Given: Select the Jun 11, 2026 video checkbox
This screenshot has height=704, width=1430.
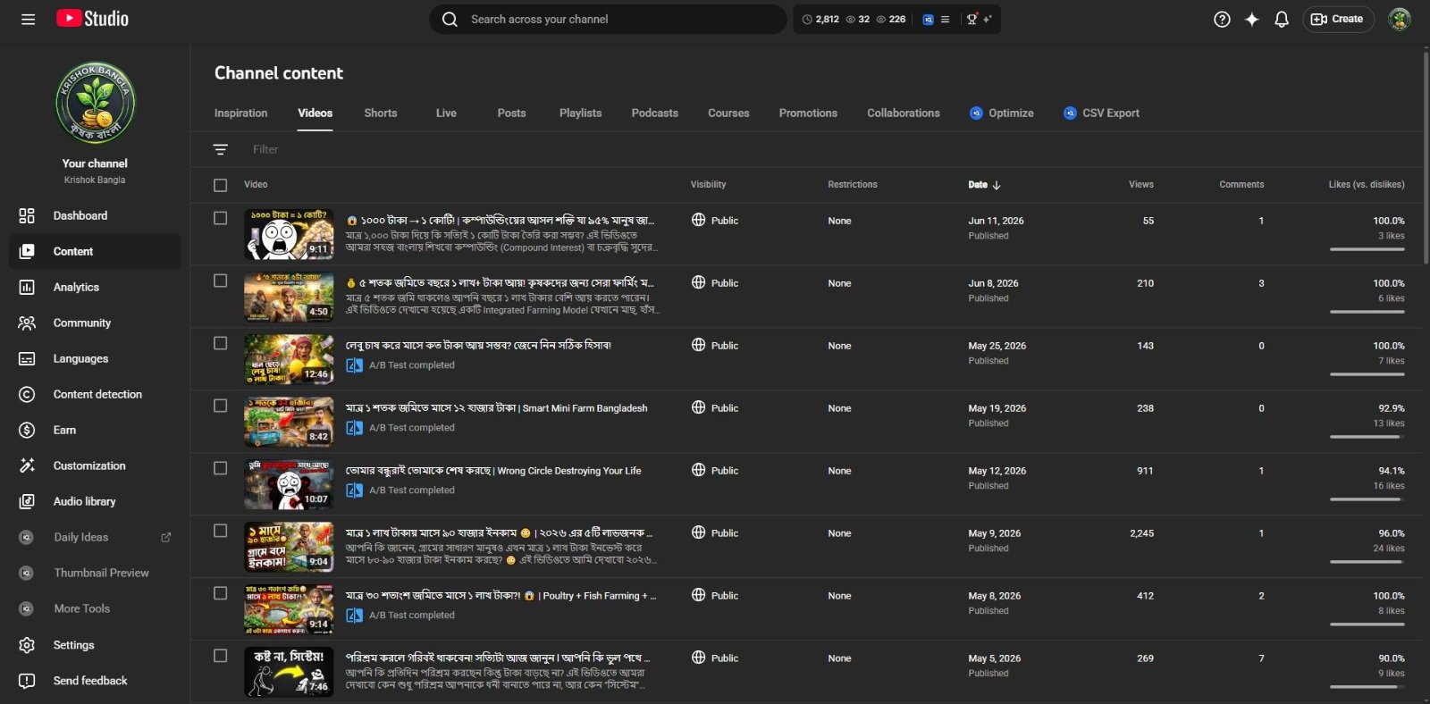Looking at the screenshot, I should tap(221, 218).
